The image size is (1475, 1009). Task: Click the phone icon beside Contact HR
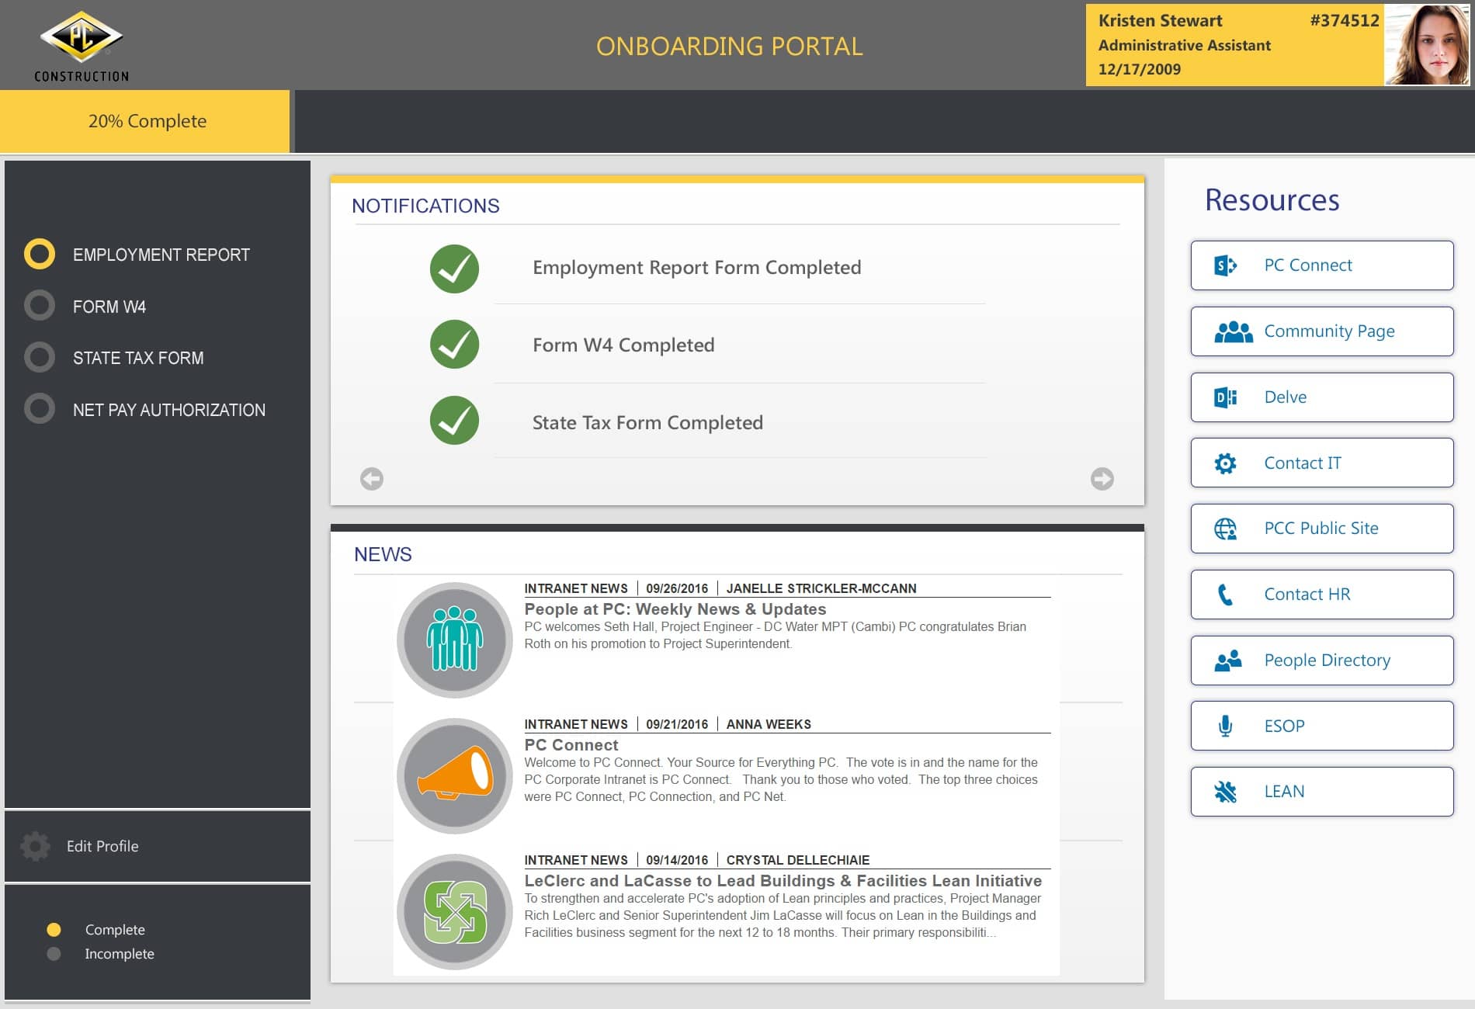tap(1225, 595)
